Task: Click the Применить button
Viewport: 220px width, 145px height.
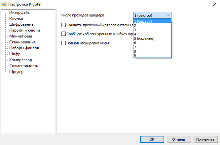Action: tap(205, 139)
